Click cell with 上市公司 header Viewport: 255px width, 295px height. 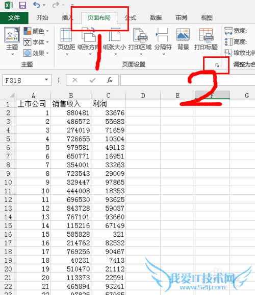33,104
